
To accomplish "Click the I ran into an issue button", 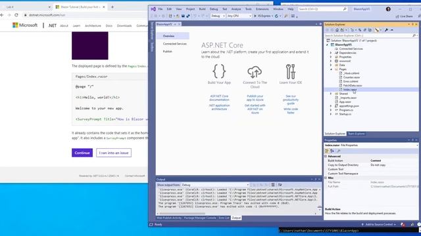I will pos(114,153).
